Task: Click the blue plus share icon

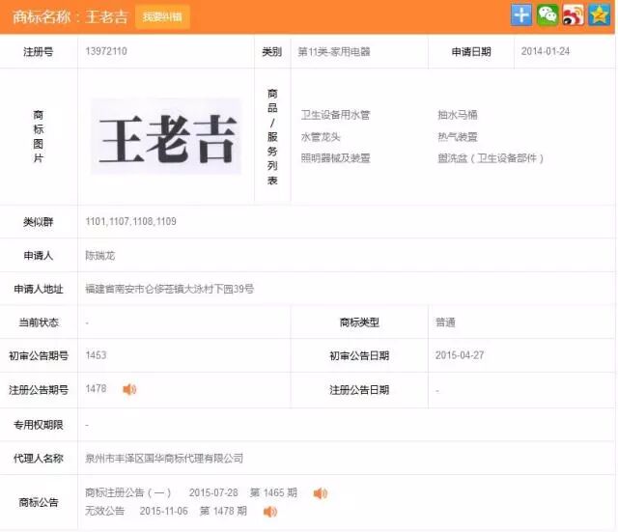Action: [521, 15]
